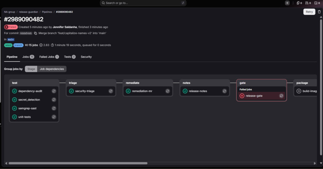Open assigned issues counter icon
This screenshot has height=169, width=323.
click(x=299, y=3)
